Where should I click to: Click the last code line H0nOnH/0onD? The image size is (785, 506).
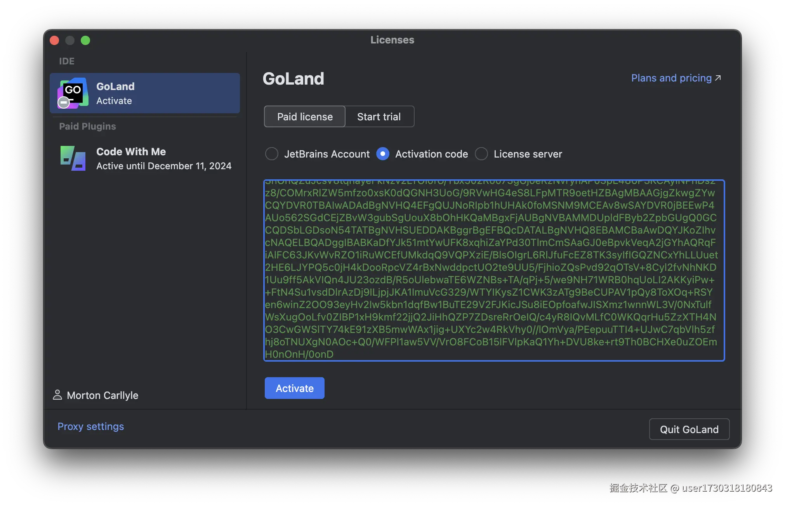click(x=299, y=354)
